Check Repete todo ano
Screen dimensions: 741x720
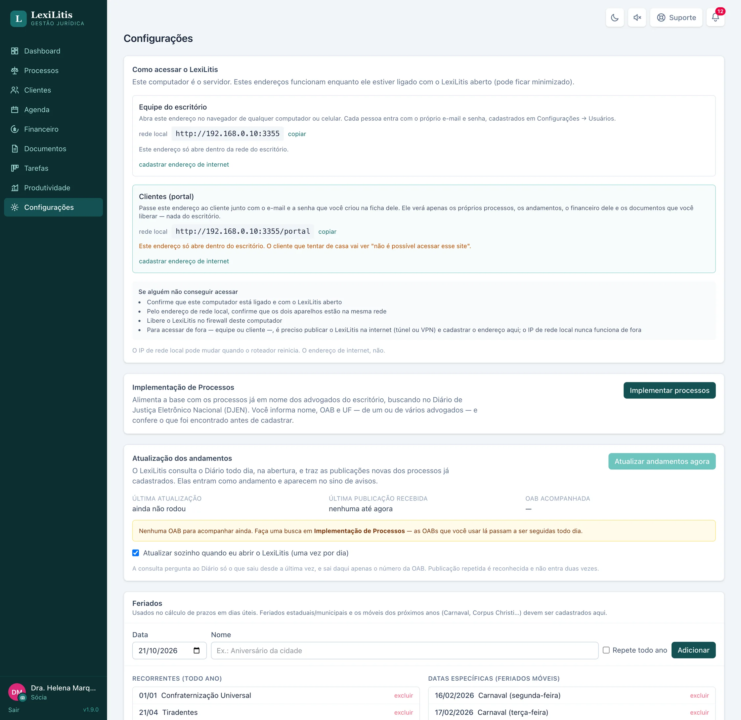606,650
